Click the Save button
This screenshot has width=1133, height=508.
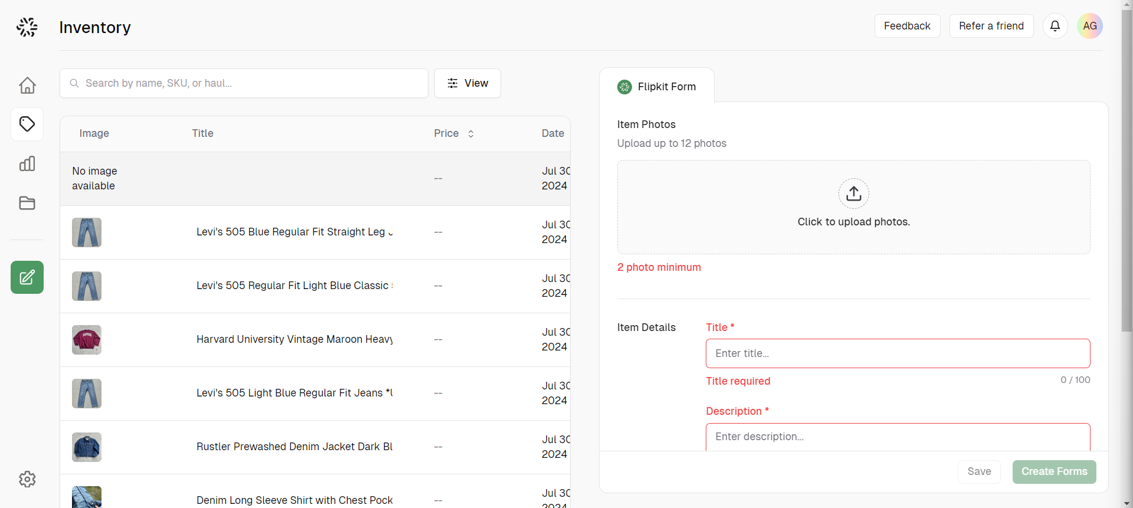pos(979,472)
